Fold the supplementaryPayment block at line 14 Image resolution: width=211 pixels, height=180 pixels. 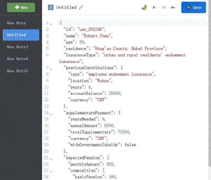[x=51, y=114]
